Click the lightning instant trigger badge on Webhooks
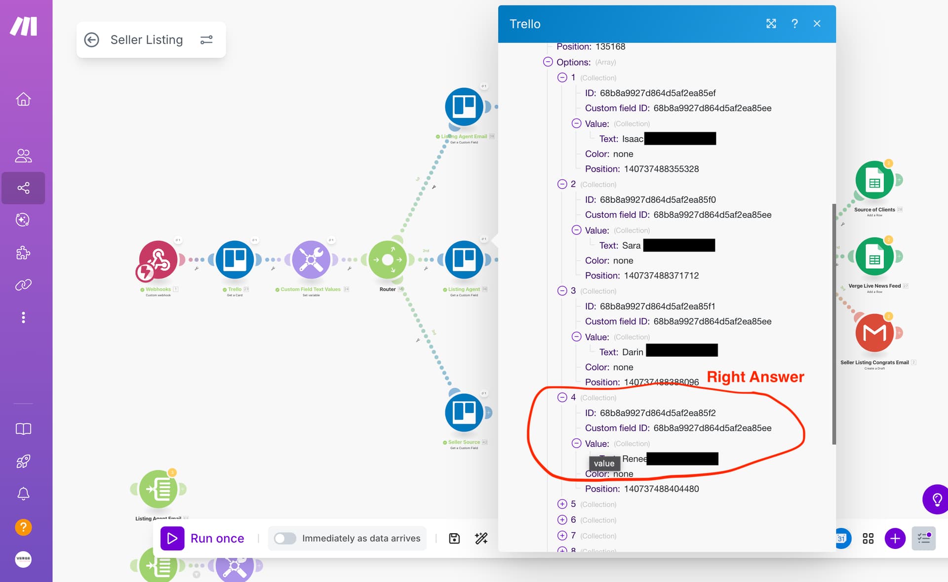 [145, 272]
